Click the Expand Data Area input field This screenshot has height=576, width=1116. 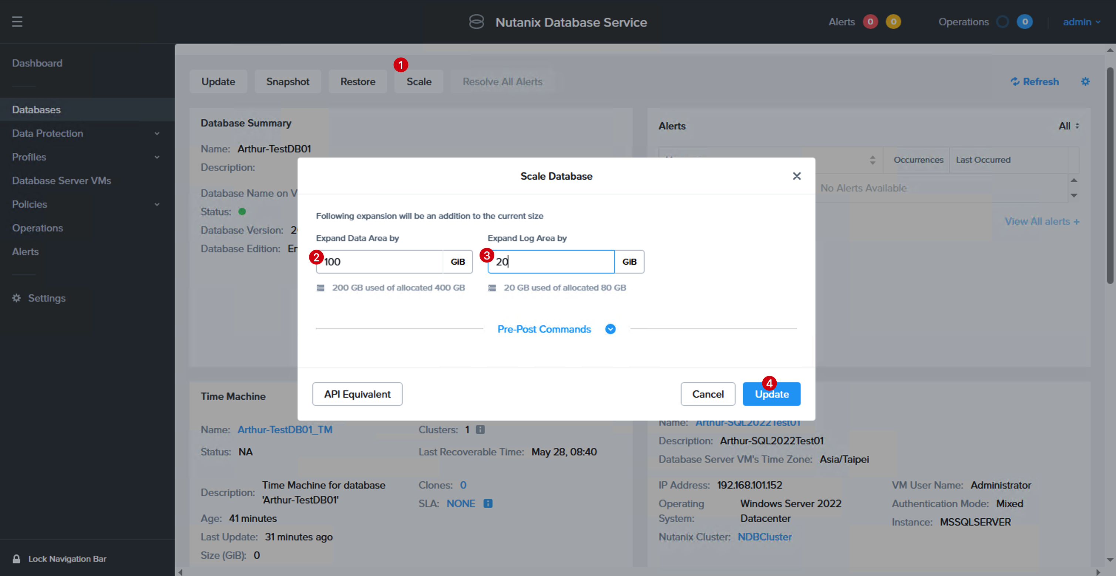click(379, 261)
